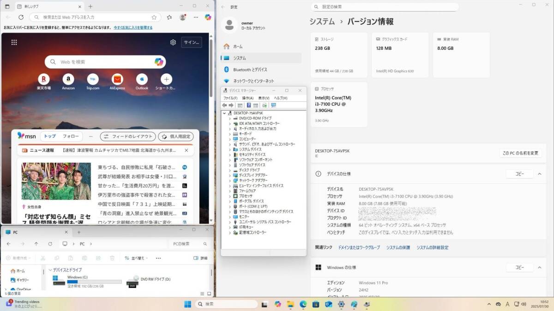This screenshot has height=311, width=554.
Task: Click taskbar 検索 search box
Action: pyautogui.click(x=227, y=304)
